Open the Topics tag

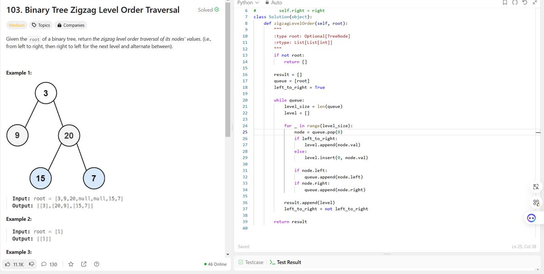pyautogui.click(x=41, y=25)
